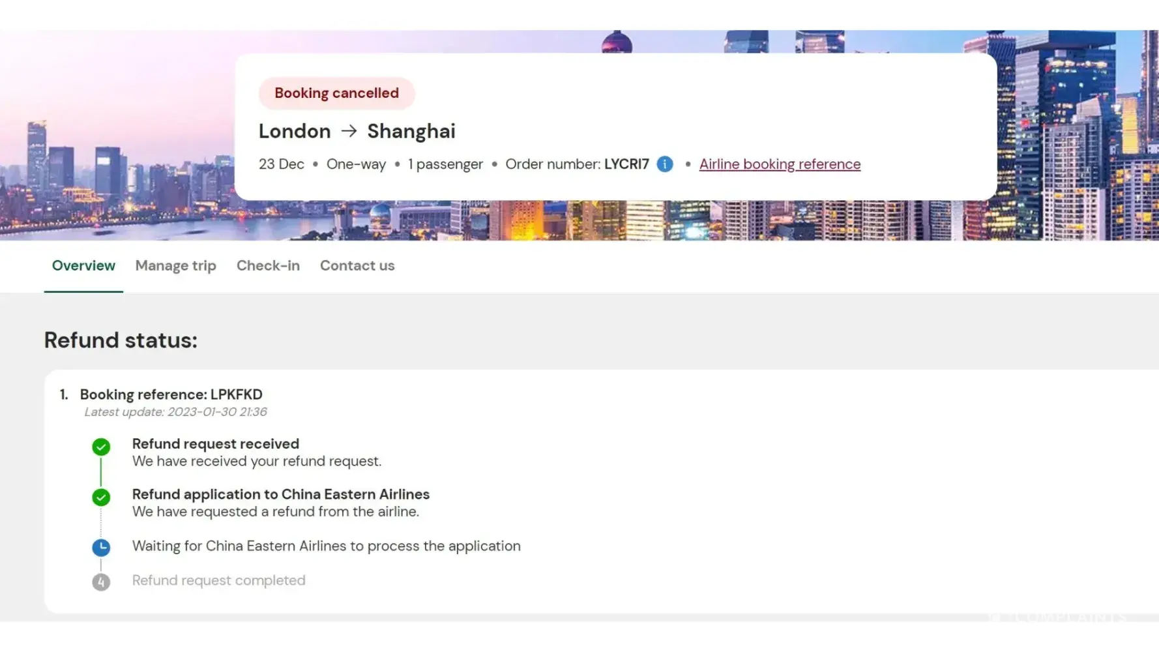Open the Manage trip tab
The image size is (1159, 652).
pyautogui.click(x=176, y=265)
